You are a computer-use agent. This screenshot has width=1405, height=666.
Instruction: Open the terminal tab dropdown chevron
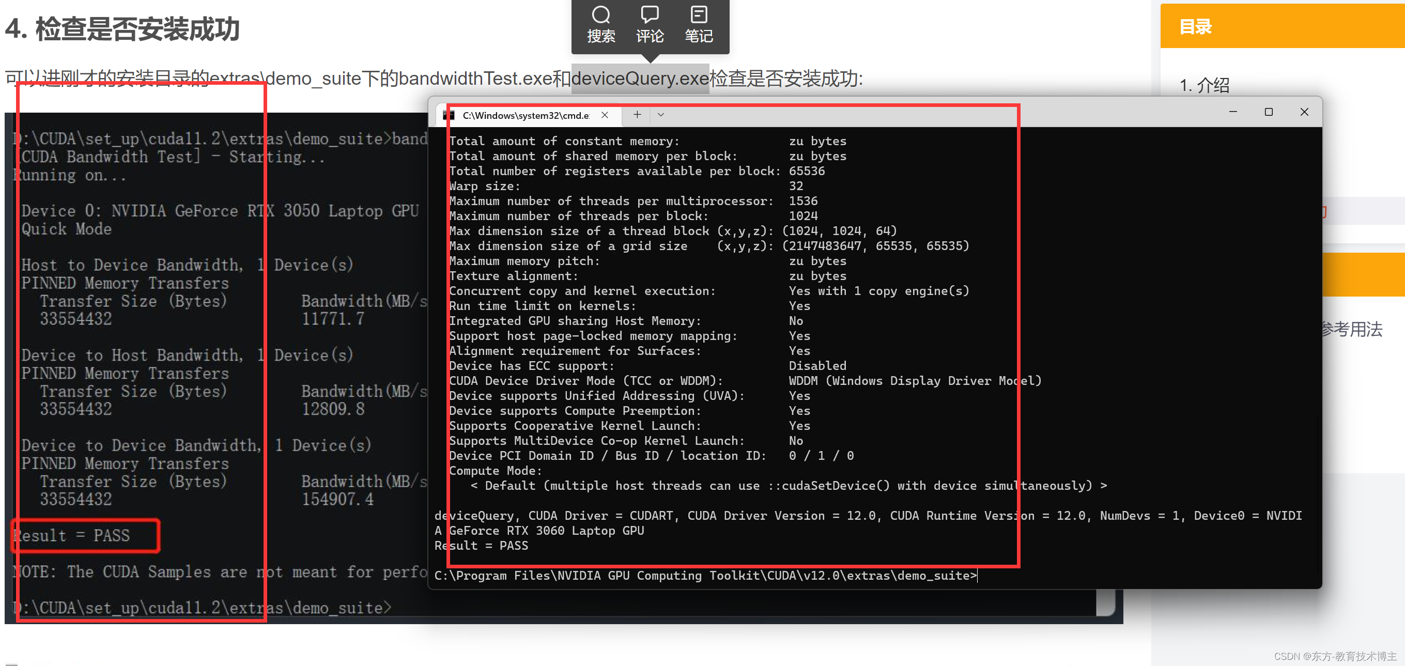click(x=660, y=115)
